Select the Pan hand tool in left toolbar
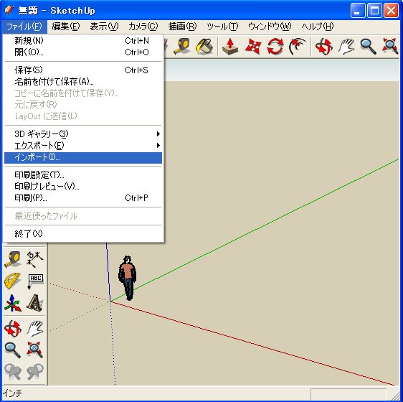Screen dimensions: 403x402 (35, 329)
